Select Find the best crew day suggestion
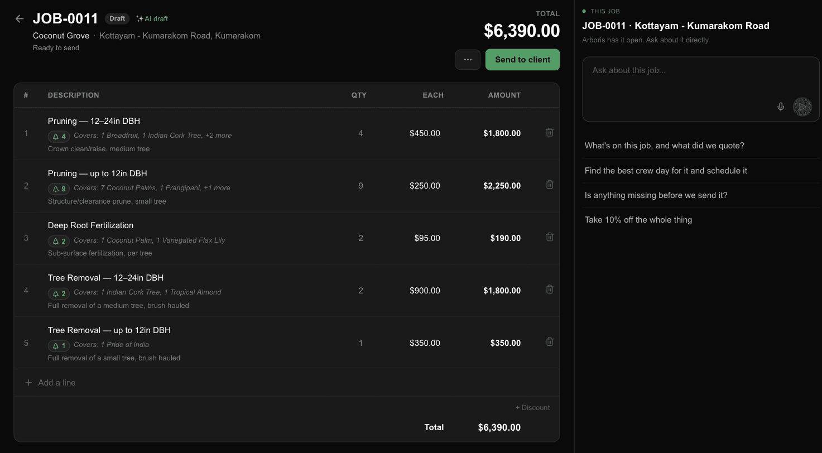822x453 pixels. coord(702,171)
